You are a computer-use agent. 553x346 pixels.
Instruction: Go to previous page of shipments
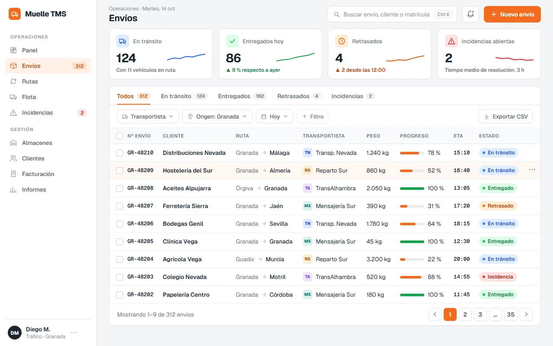click(x=435, y=314)
